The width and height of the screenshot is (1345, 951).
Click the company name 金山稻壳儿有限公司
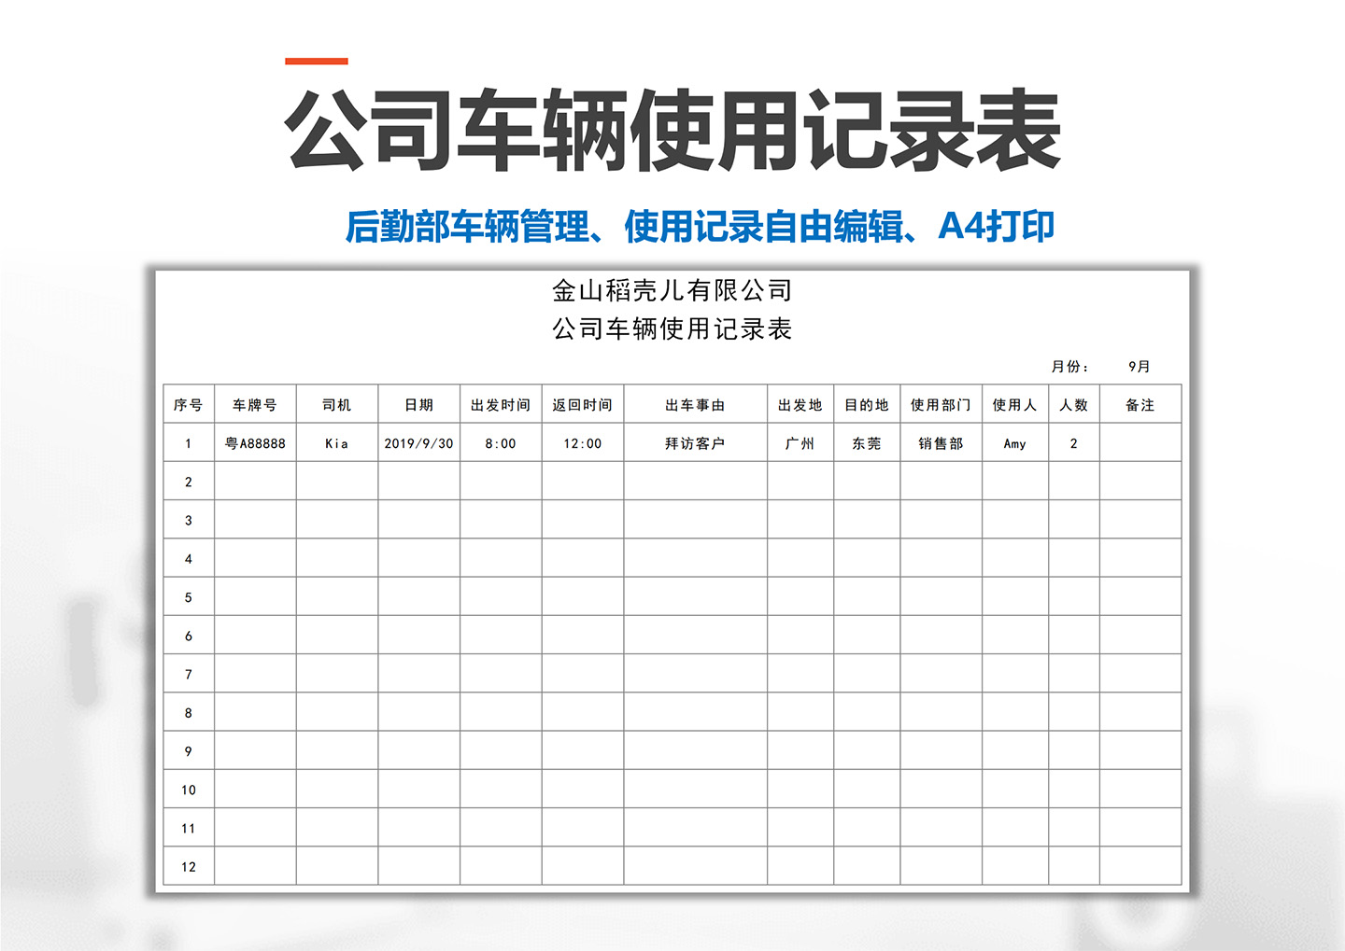(671, 290)
